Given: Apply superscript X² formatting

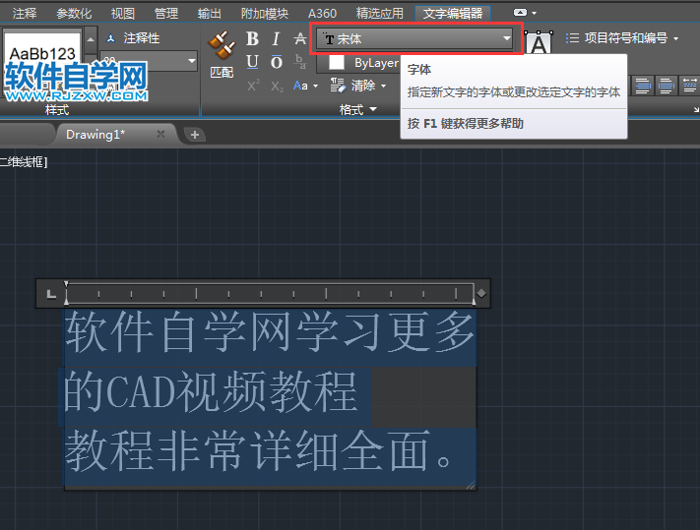Looking at the screenshot, I should [253, 86].
